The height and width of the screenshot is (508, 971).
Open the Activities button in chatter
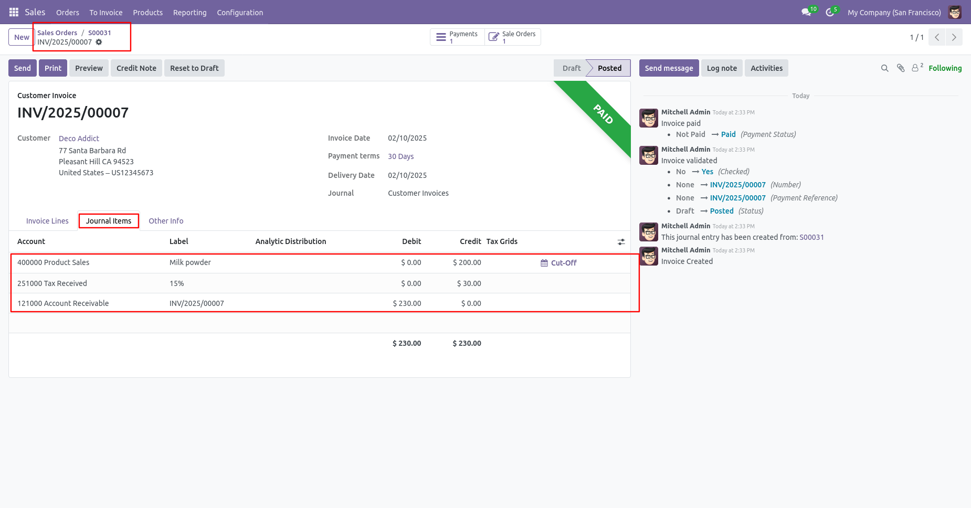click(x=766, y=68)
